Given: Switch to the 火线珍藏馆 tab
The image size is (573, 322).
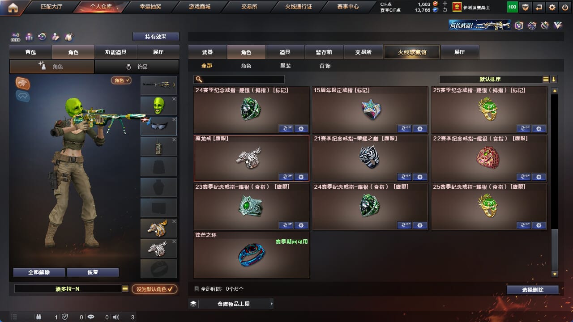Looking at the screenshot, I should pyautogui.click(x=412, y=52).
